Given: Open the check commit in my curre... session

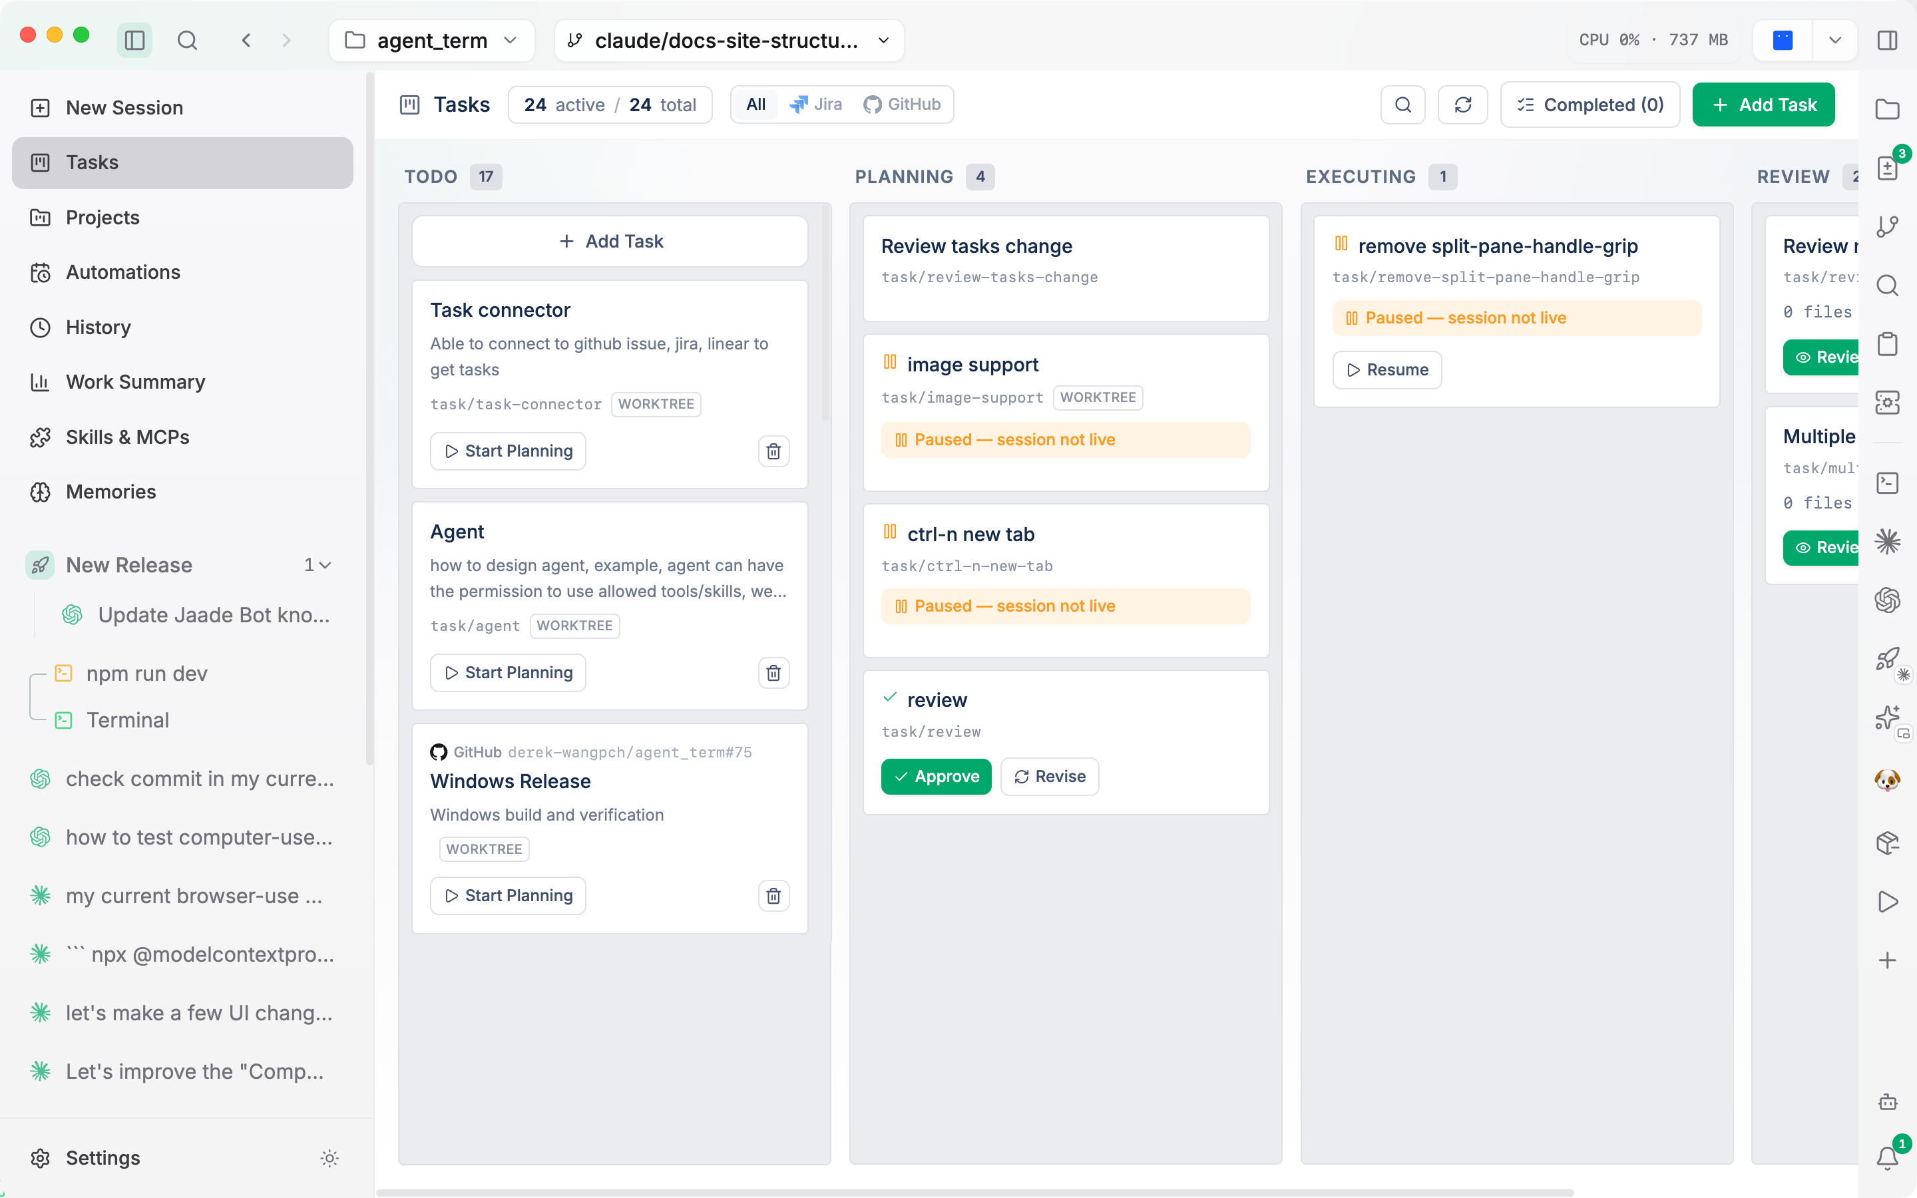Looking at the screenshot, I should coord(182,779).
